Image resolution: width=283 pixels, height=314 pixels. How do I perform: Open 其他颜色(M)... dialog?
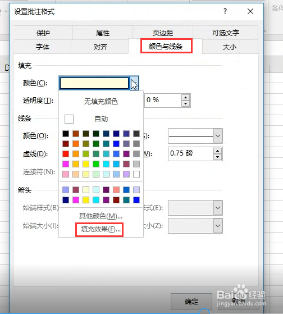(x=101, y=216)
